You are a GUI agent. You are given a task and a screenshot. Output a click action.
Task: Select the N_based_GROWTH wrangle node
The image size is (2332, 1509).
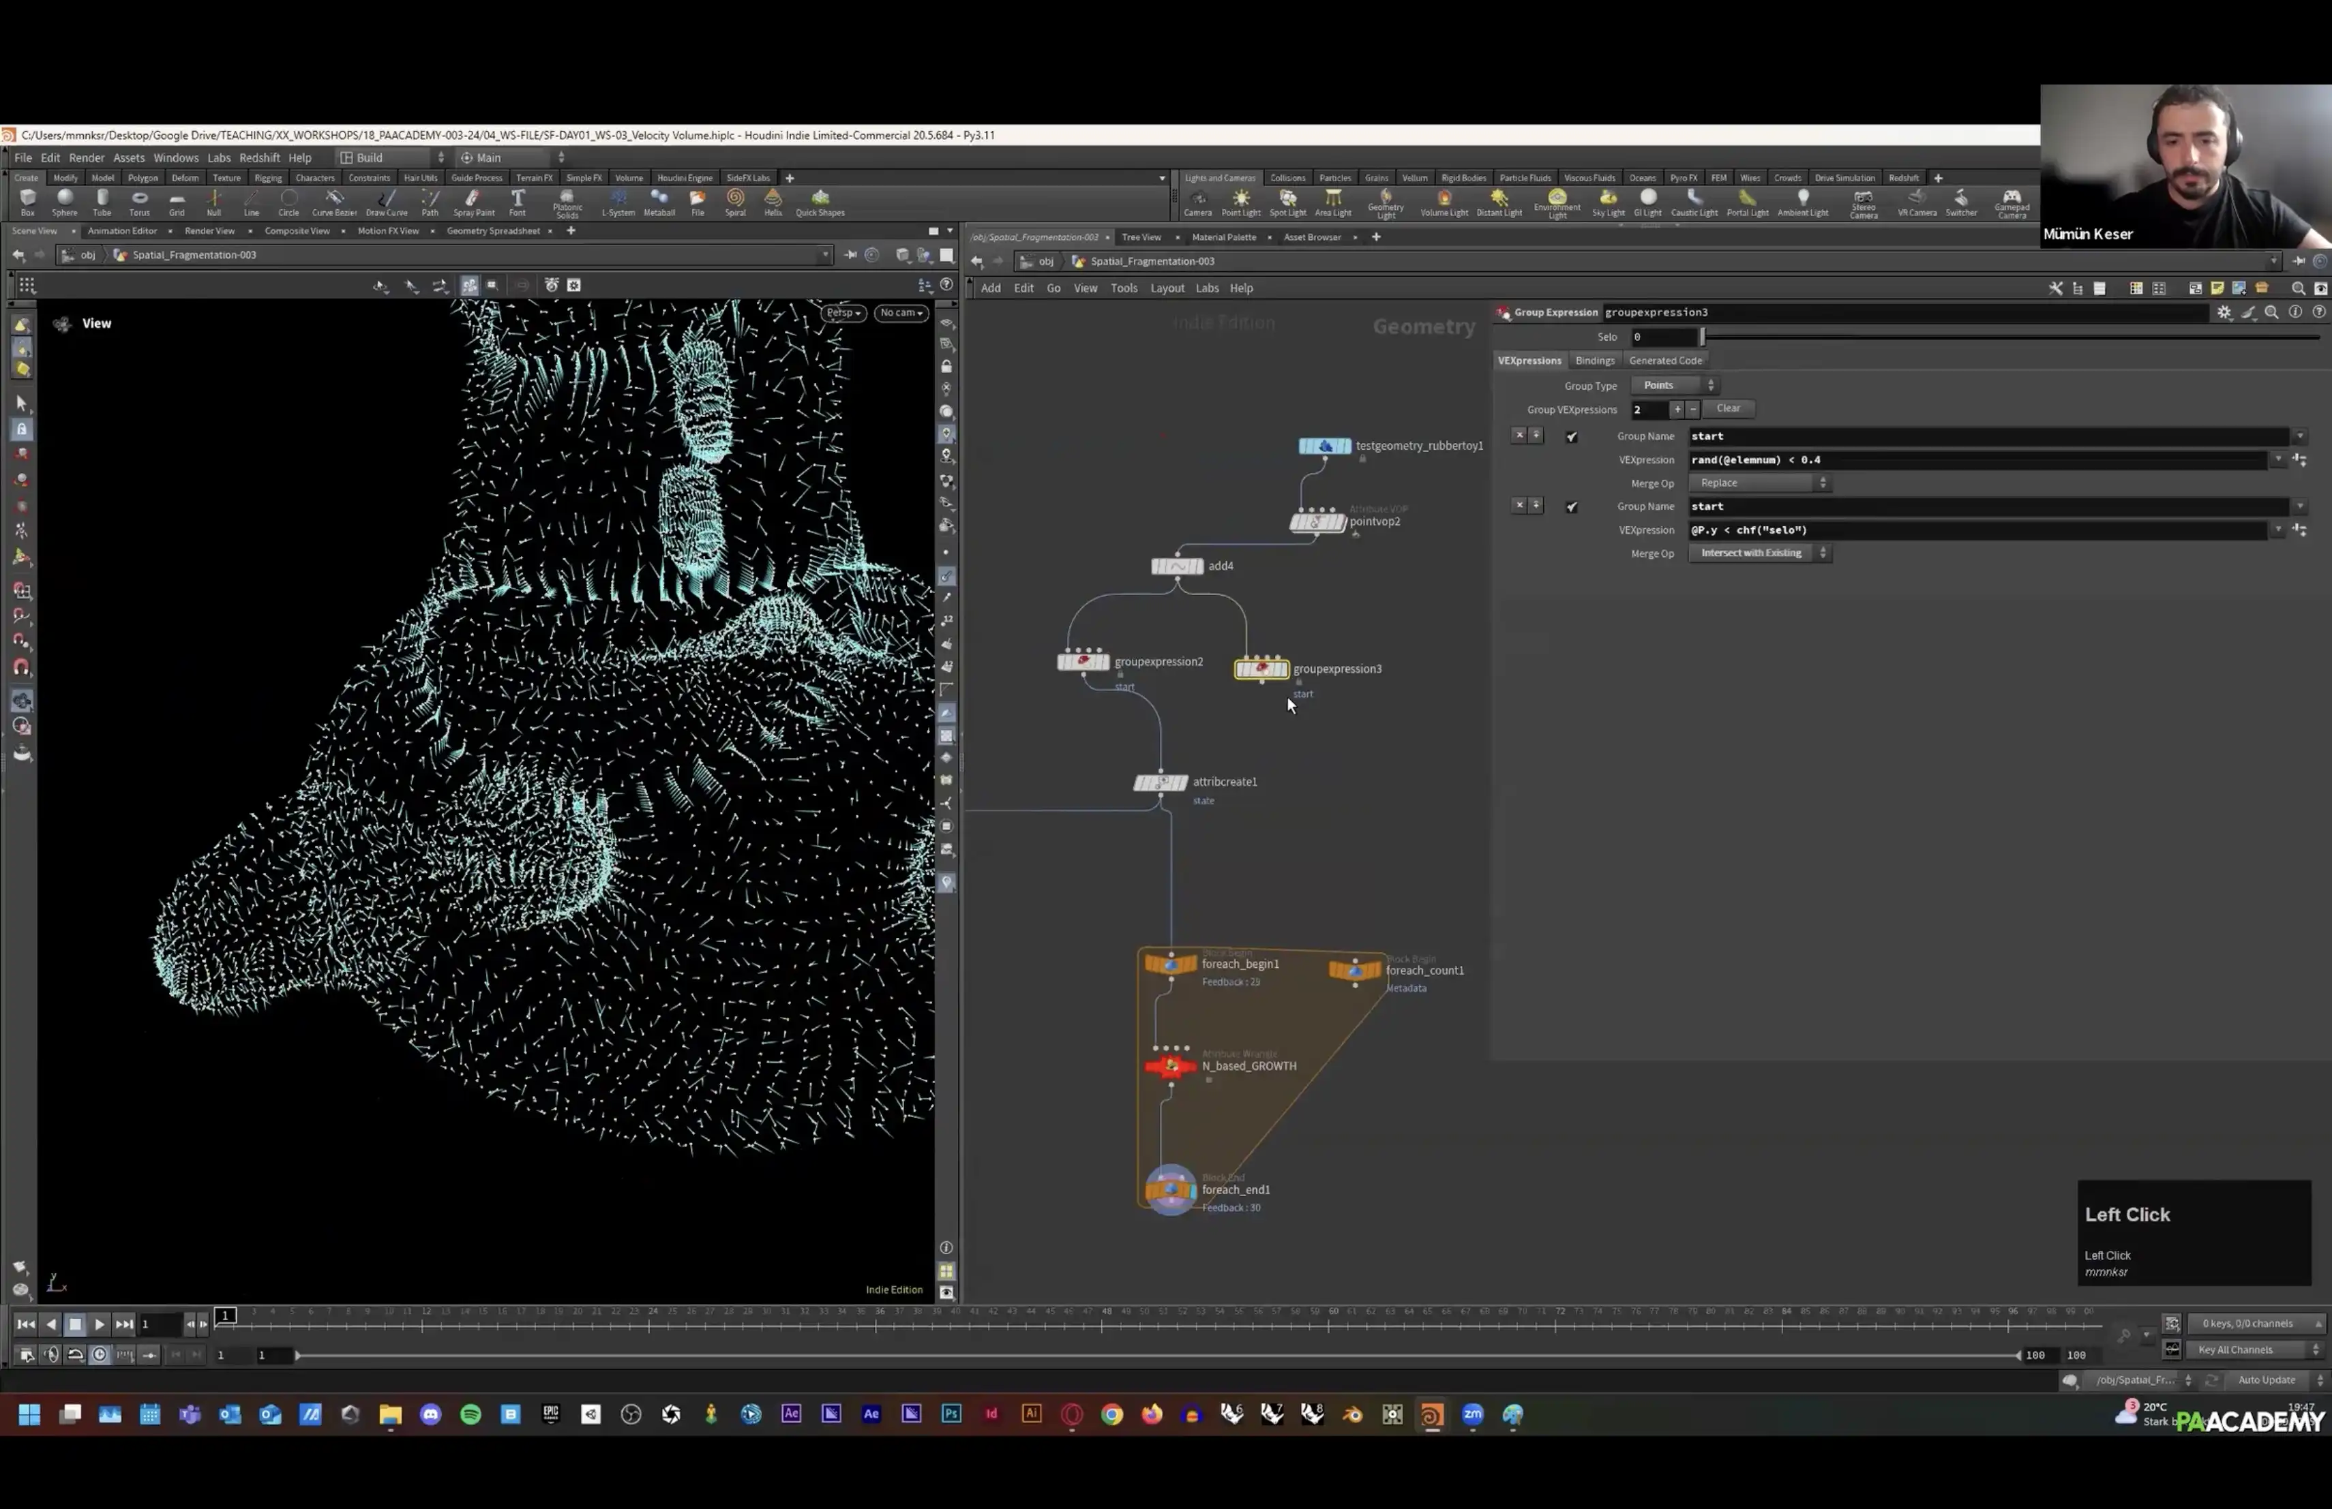(1170, 1065)
